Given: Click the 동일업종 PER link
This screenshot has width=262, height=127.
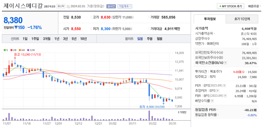Looking at the screenshot, I should [205, 110].
